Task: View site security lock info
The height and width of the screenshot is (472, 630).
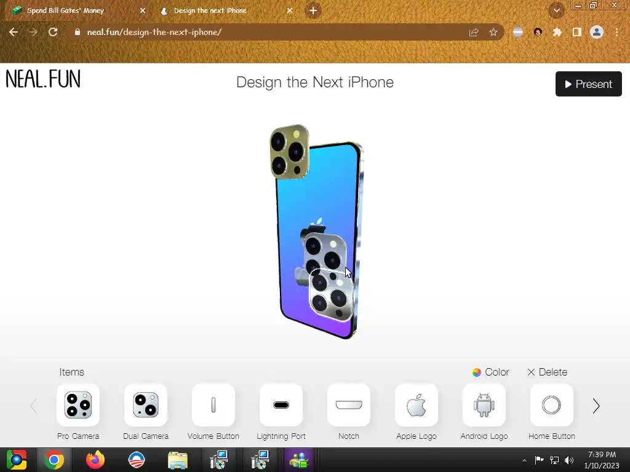Action: (x=78, y=32)
